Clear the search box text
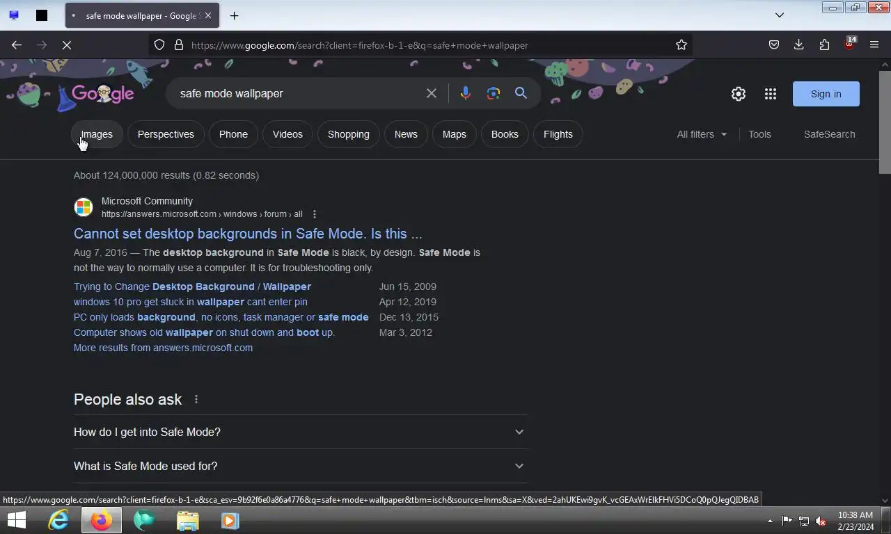891x534 pixels. tap(432, 93)
